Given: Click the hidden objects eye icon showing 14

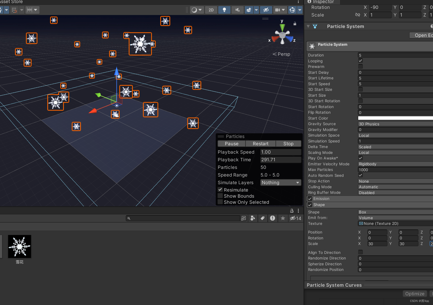Looking at the screenshot, I should tap(293, 218).
